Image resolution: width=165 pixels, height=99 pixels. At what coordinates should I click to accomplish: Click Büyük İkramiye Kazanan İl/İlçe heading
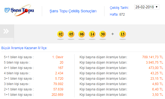(24, 48)
